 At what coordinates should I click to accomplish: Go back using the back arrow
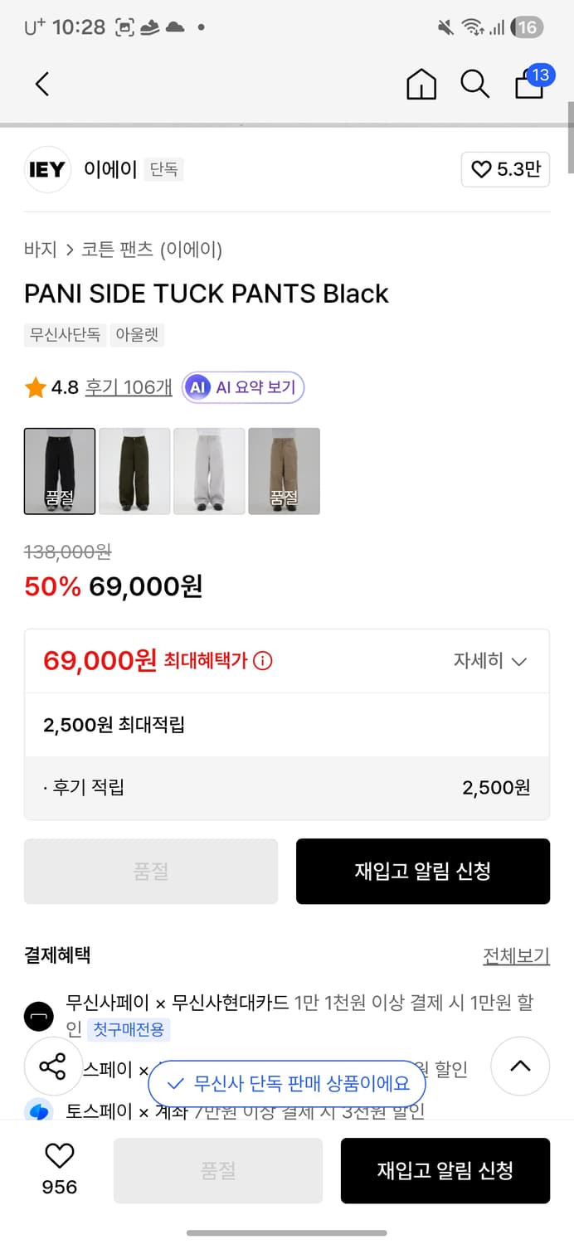(x=41, y=84)
